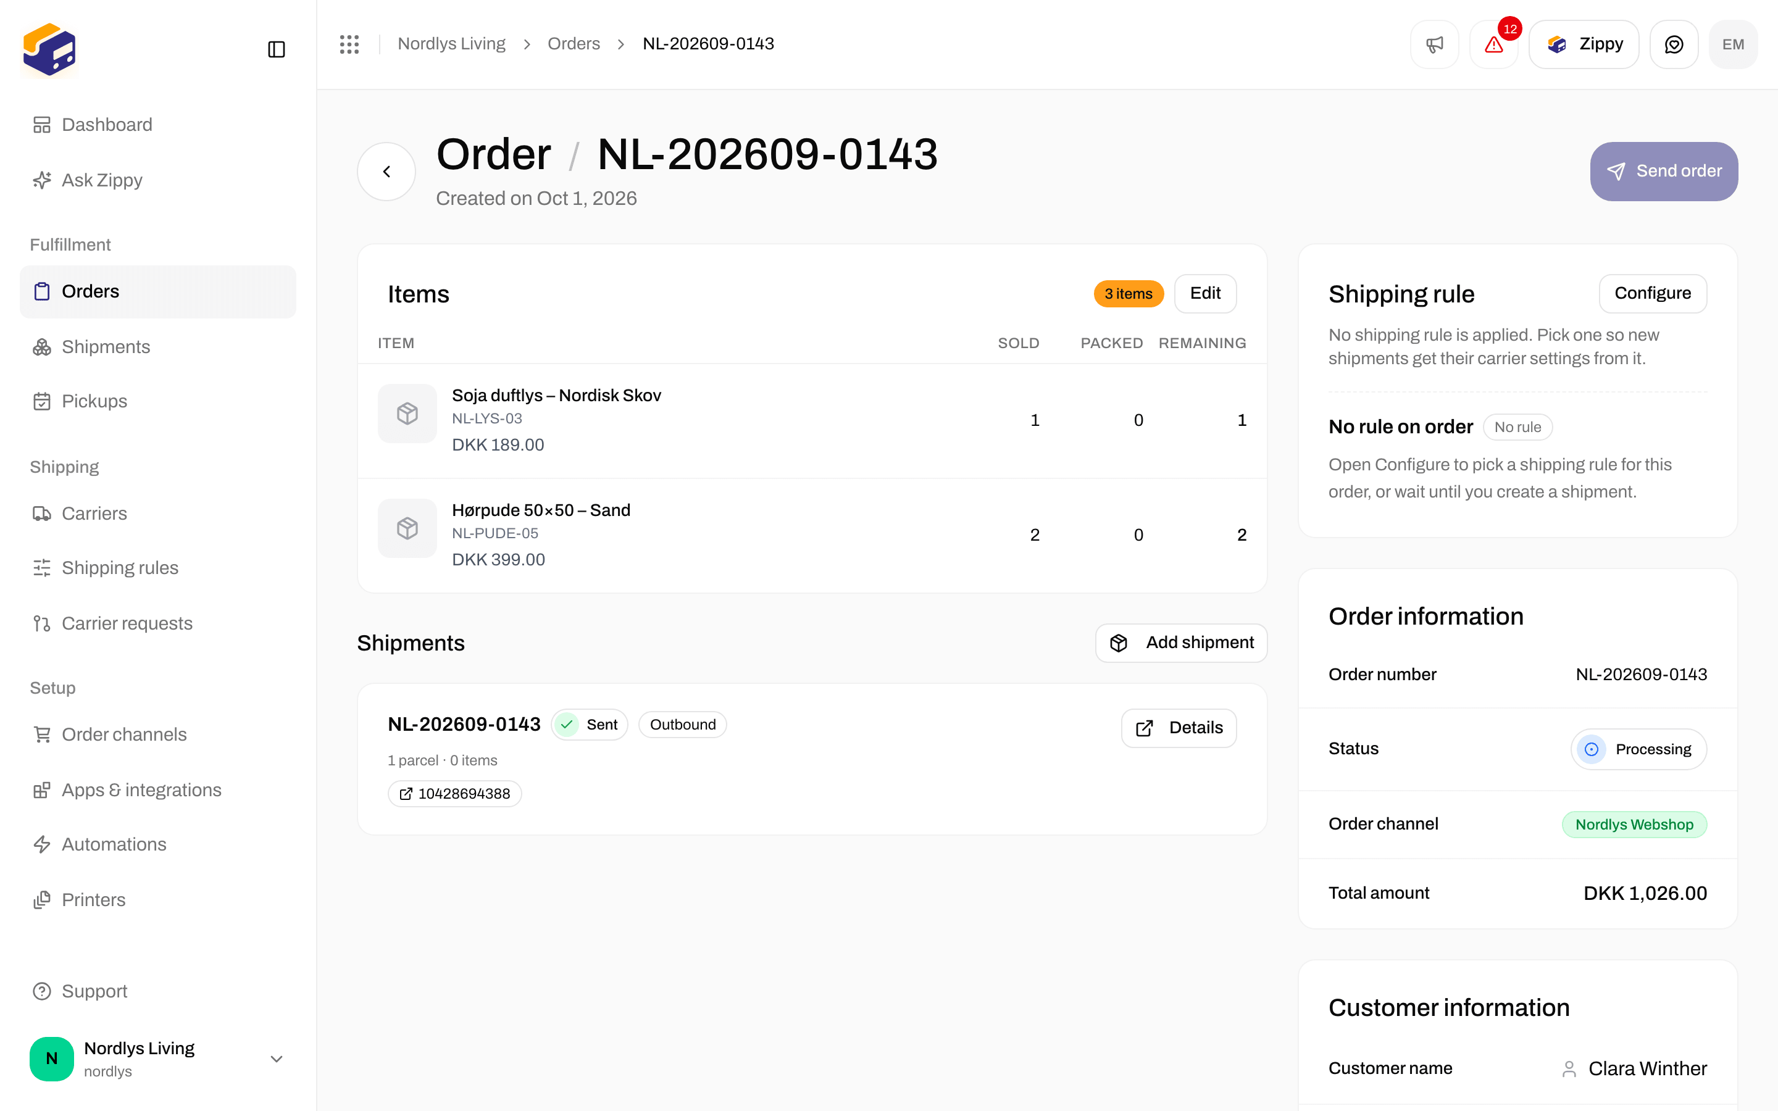
Task: Open shipment Details button
Action: (x=1179, y=728)
